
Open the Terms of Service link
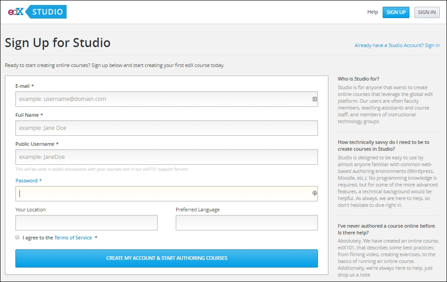coord(73,238)
